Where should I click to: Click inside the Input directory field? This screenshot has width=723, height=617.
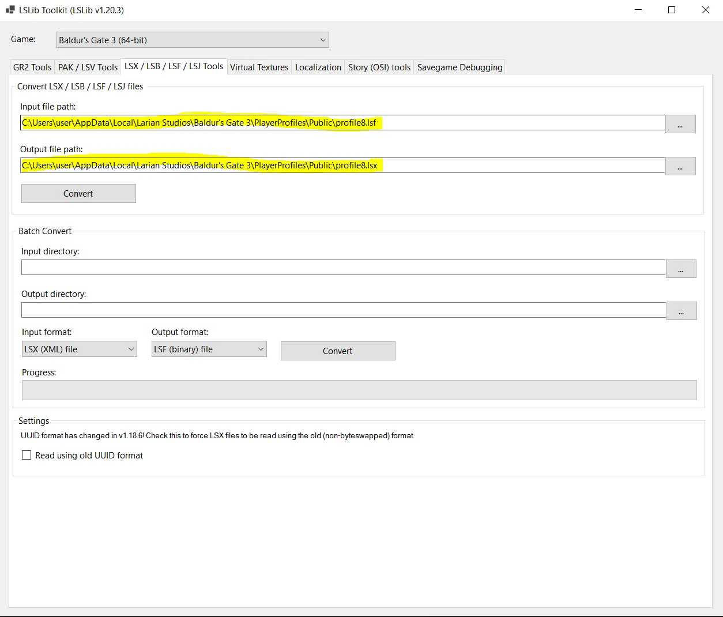click(x=343, y=268)
